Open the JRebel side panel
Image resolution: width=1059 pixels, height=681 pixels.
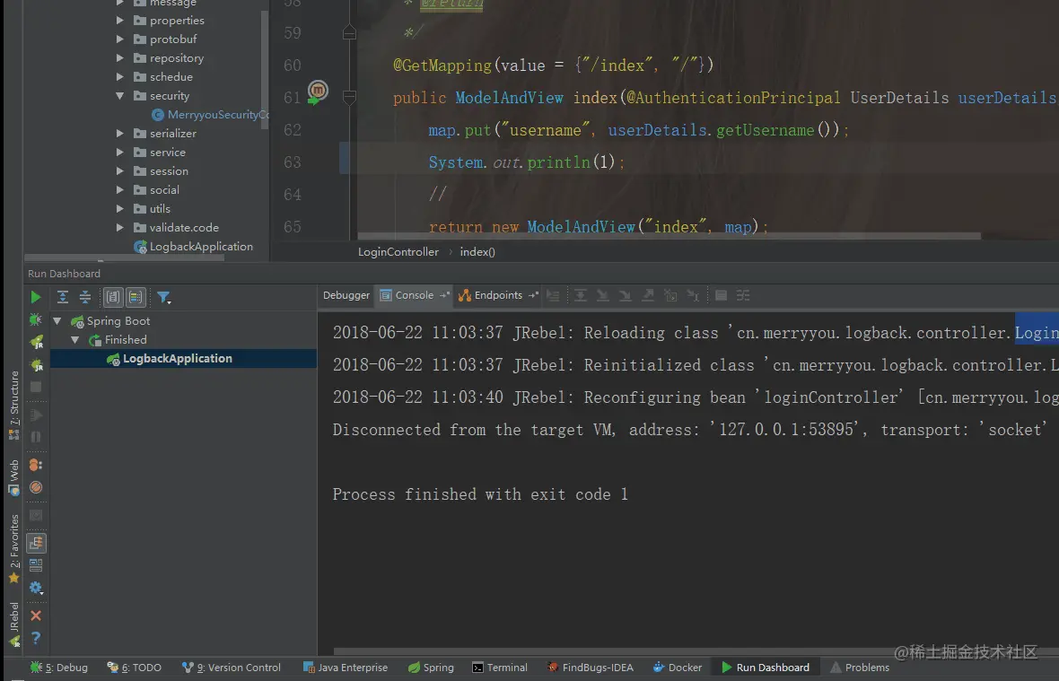click(13, 625)
